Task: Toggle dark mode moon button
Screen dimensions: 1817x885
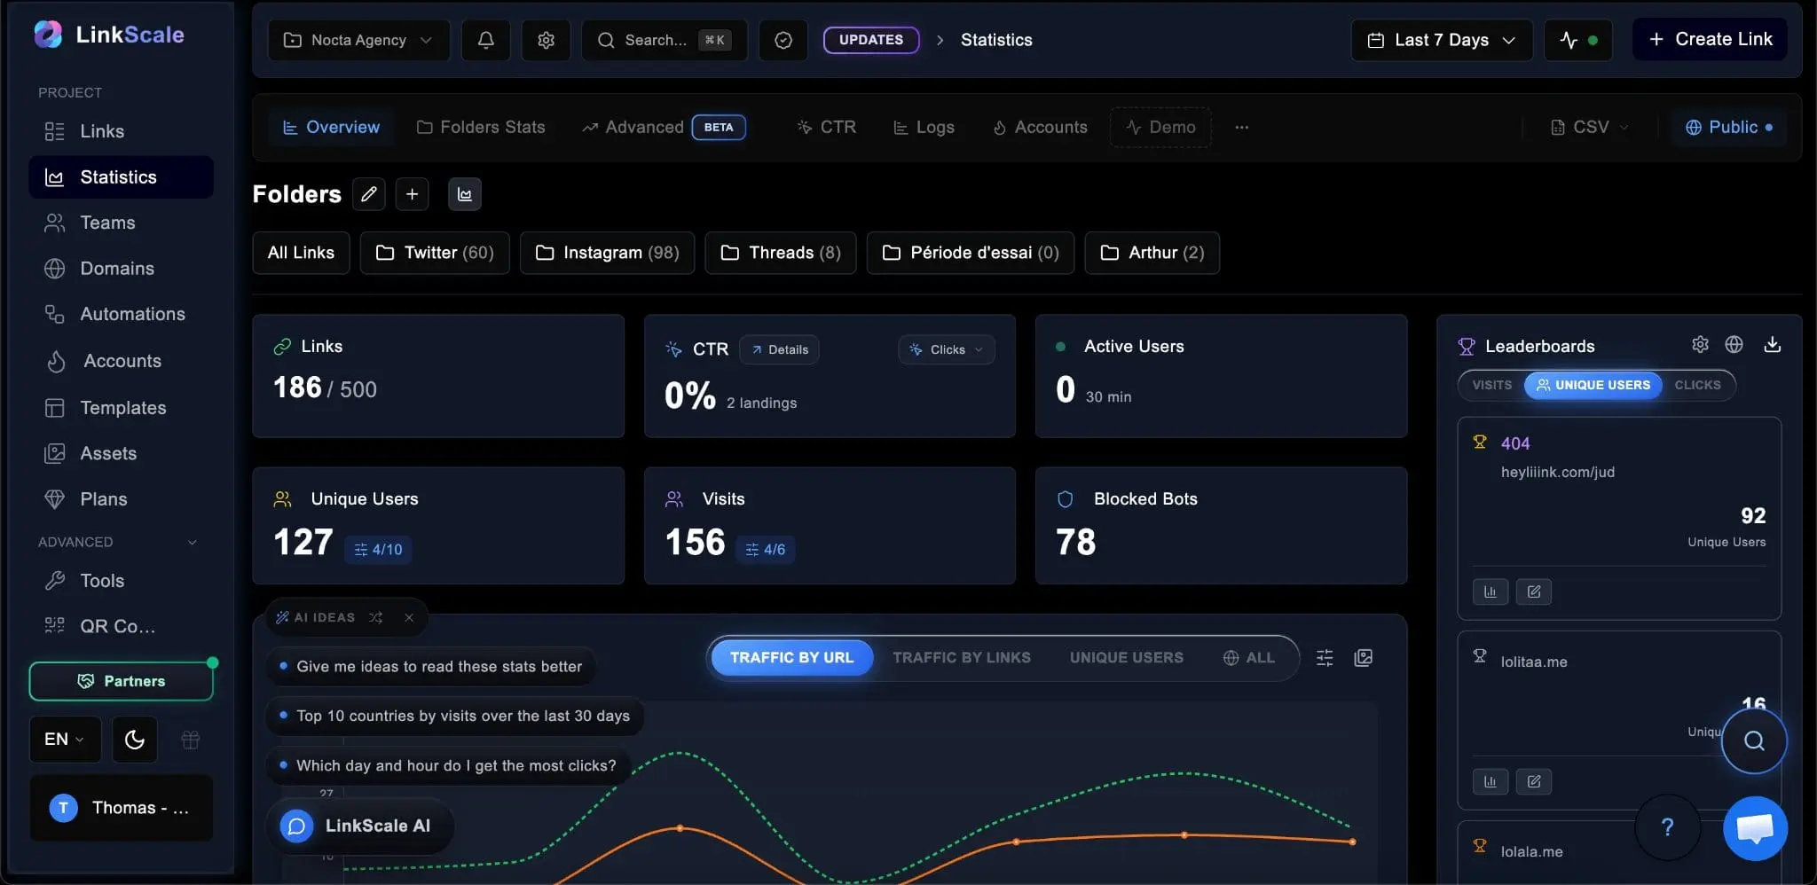Action: tap(135, 740)
